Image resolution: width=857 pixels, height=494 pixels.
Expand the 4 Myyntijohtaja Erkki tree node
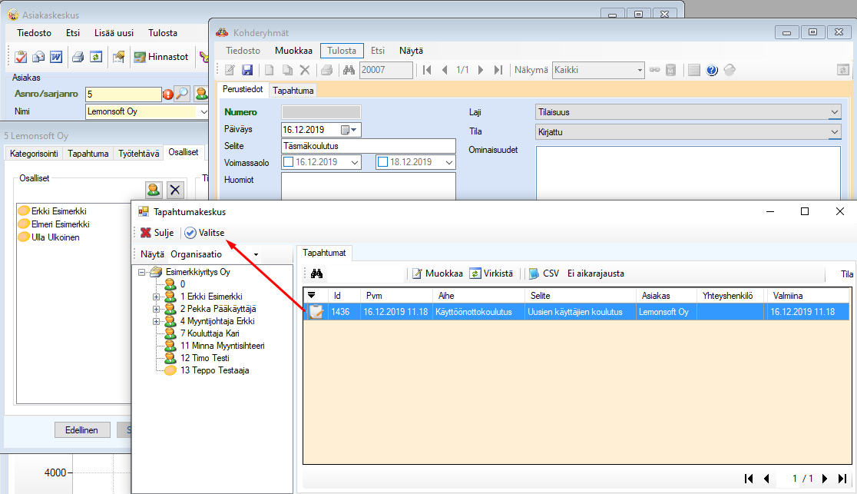click(157, 321)
